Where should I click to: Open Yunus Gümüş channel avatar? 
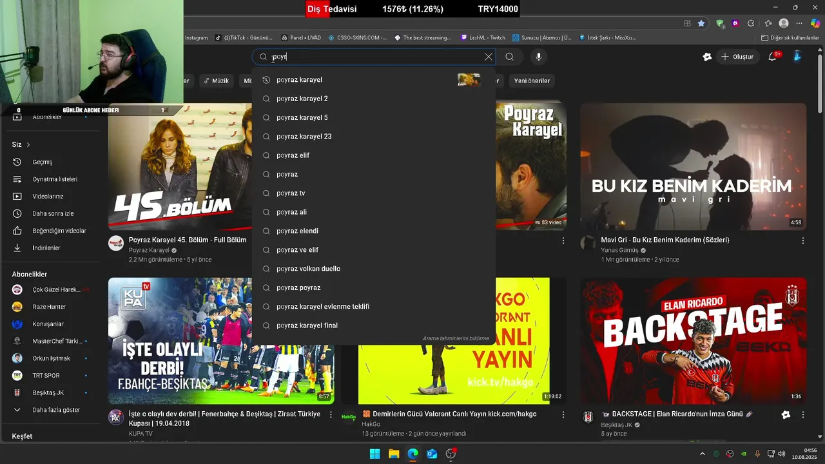click(x=588, y=243)
